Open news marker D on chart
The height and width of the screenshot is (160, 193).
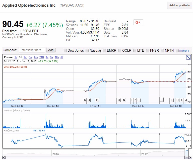pos(177,100)
